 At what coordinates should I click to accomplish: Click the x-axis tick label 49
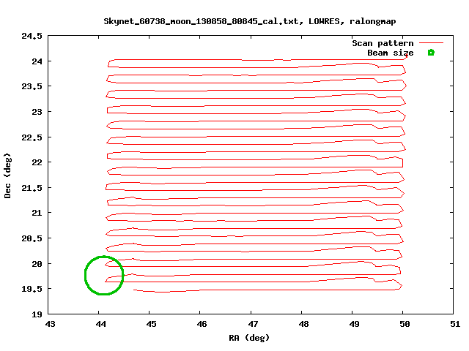[354, 324]
